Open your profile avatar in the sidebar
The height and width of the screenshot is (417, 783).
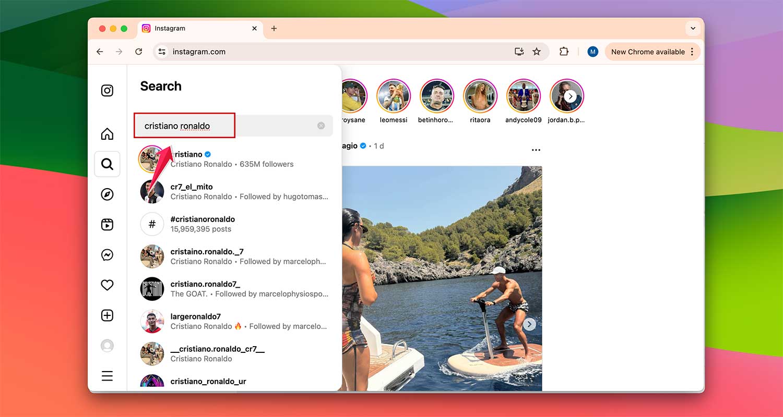(107, 346)
